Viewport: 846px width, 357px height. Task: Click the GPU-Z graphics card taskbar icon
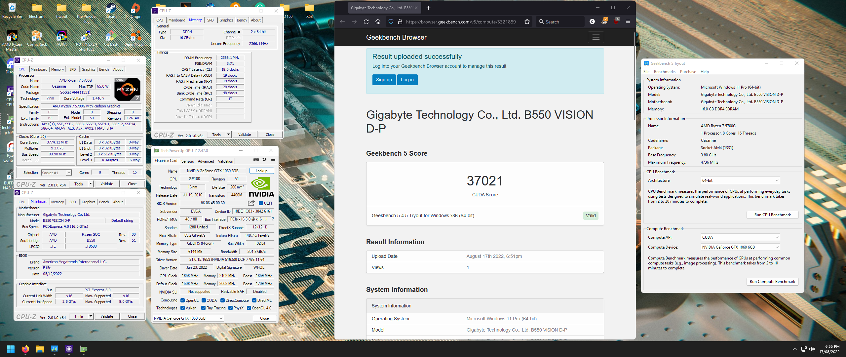84,349
